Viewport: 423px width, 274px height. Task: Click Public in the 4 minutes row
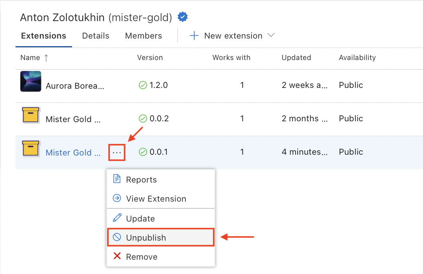pyautogui.click(x=351, y=152)
